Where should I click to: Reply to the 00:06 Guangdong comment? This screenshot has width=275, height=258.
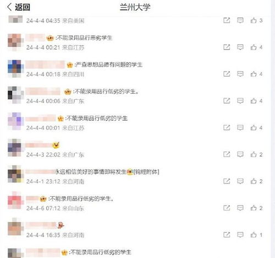(x=240, y=101)
